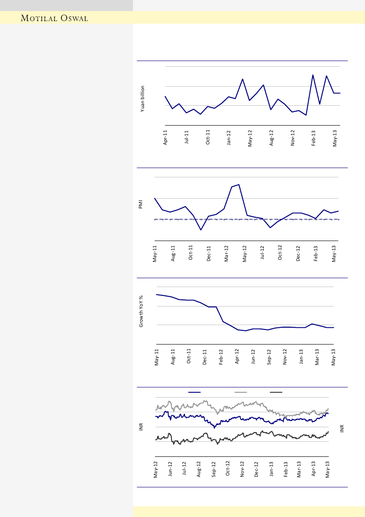Screen dimensions: 365x517
Task: Click Jul-11 label on Yuan billion chart
Action: click(186, 137)
